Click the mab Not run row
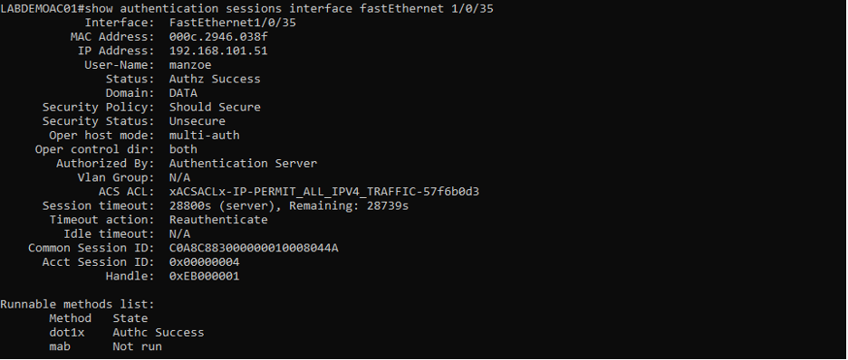Viewport: 848px width, 360px height. (105, 346)
